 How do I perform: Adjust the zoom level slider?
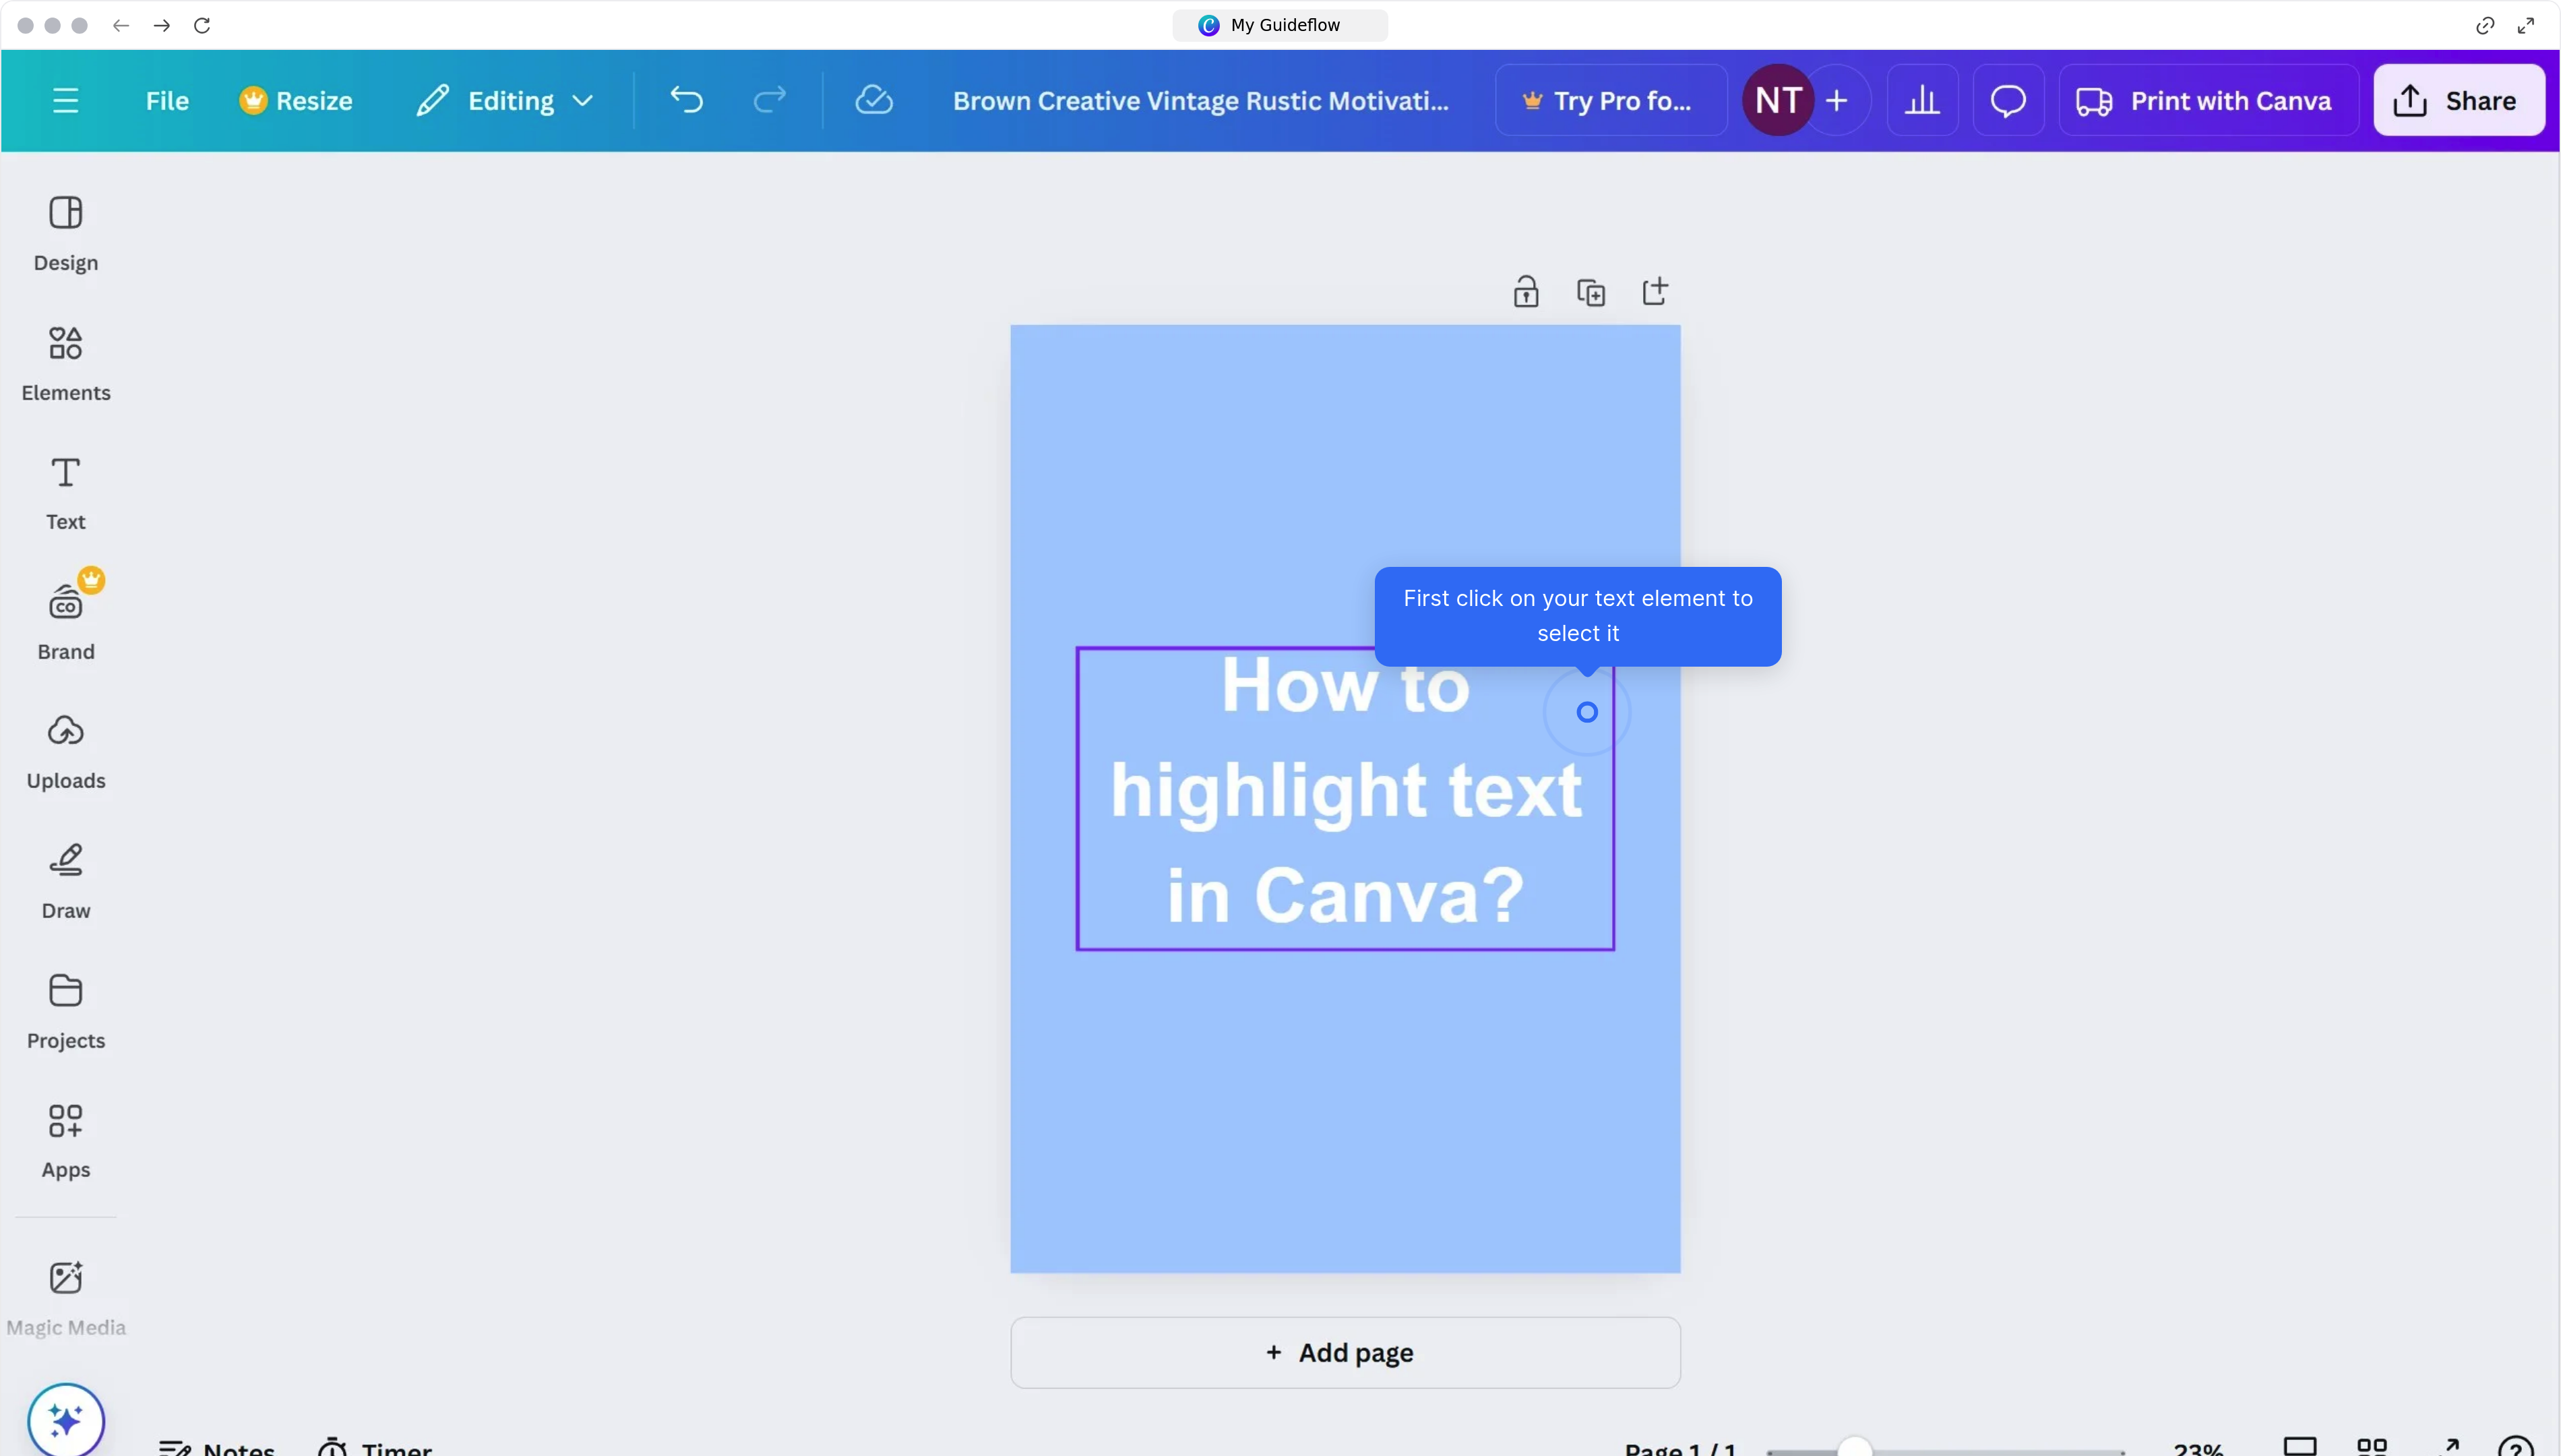click(1855, 1447)
